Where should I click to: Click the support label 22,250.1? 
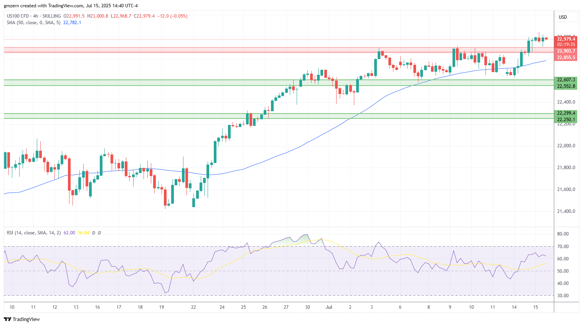tap(566, 120)
